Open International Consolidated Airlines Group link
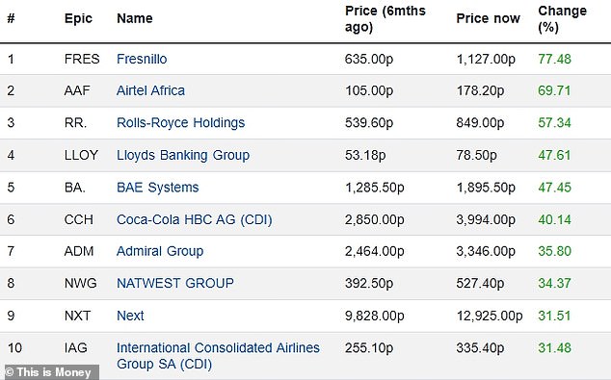 (x=218, y=356)
